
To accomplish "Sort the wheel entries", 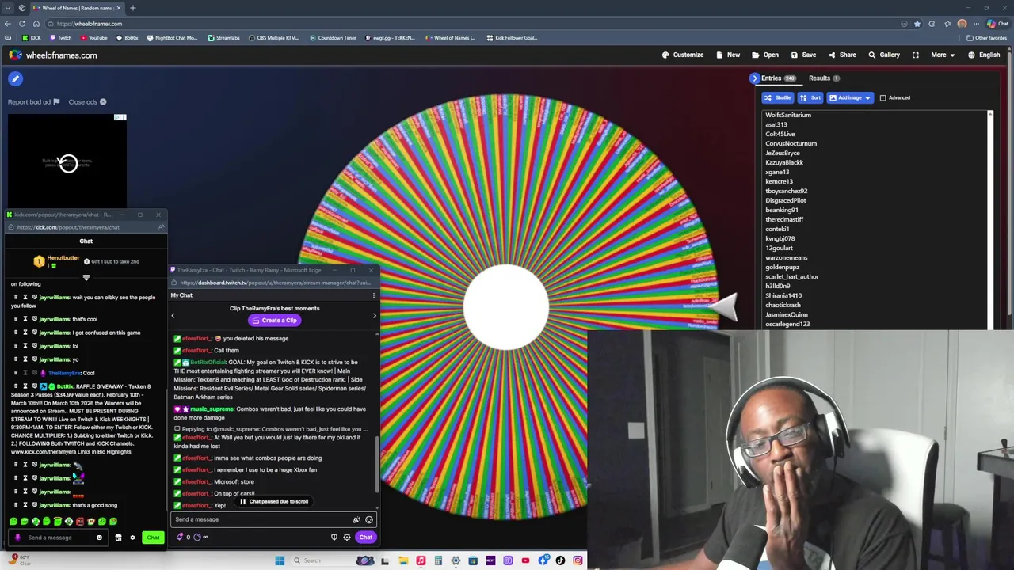I will tap(810, 97).
